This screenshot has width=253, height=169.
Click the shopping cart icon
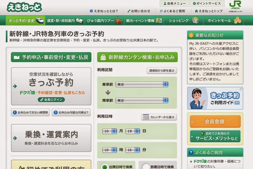(195, 20)
